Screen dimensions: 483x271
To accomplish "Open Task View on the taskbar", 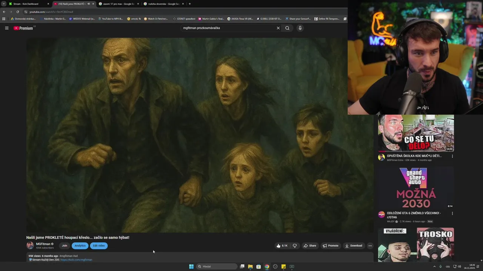I will pyautogui.click(x=242, y=266).
